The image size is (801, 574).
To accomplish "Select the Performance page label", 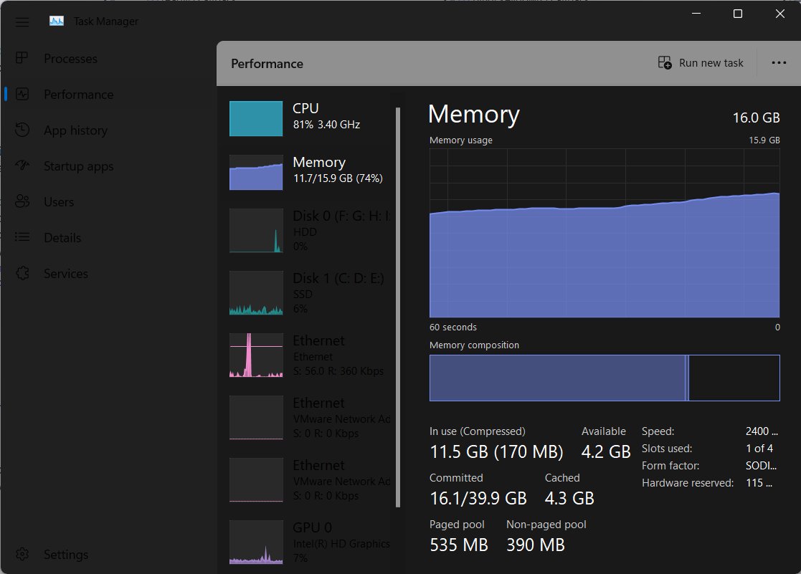I will tap(79, 95).
